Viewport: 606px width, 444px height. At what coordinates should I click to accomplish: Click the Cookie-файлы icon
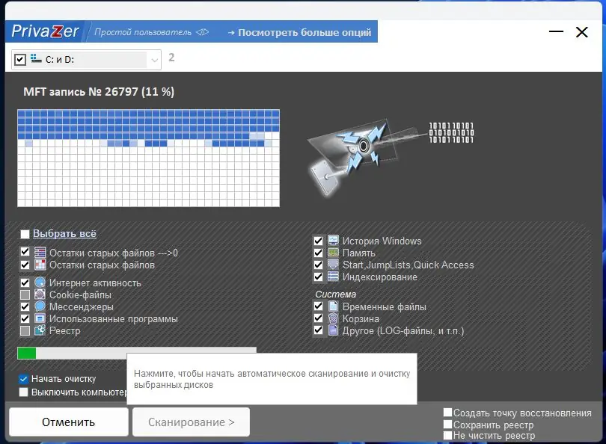[x=40, y=295]
